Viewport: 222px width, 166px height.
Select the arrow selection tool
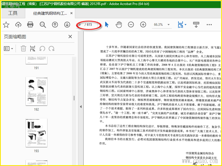107,25
